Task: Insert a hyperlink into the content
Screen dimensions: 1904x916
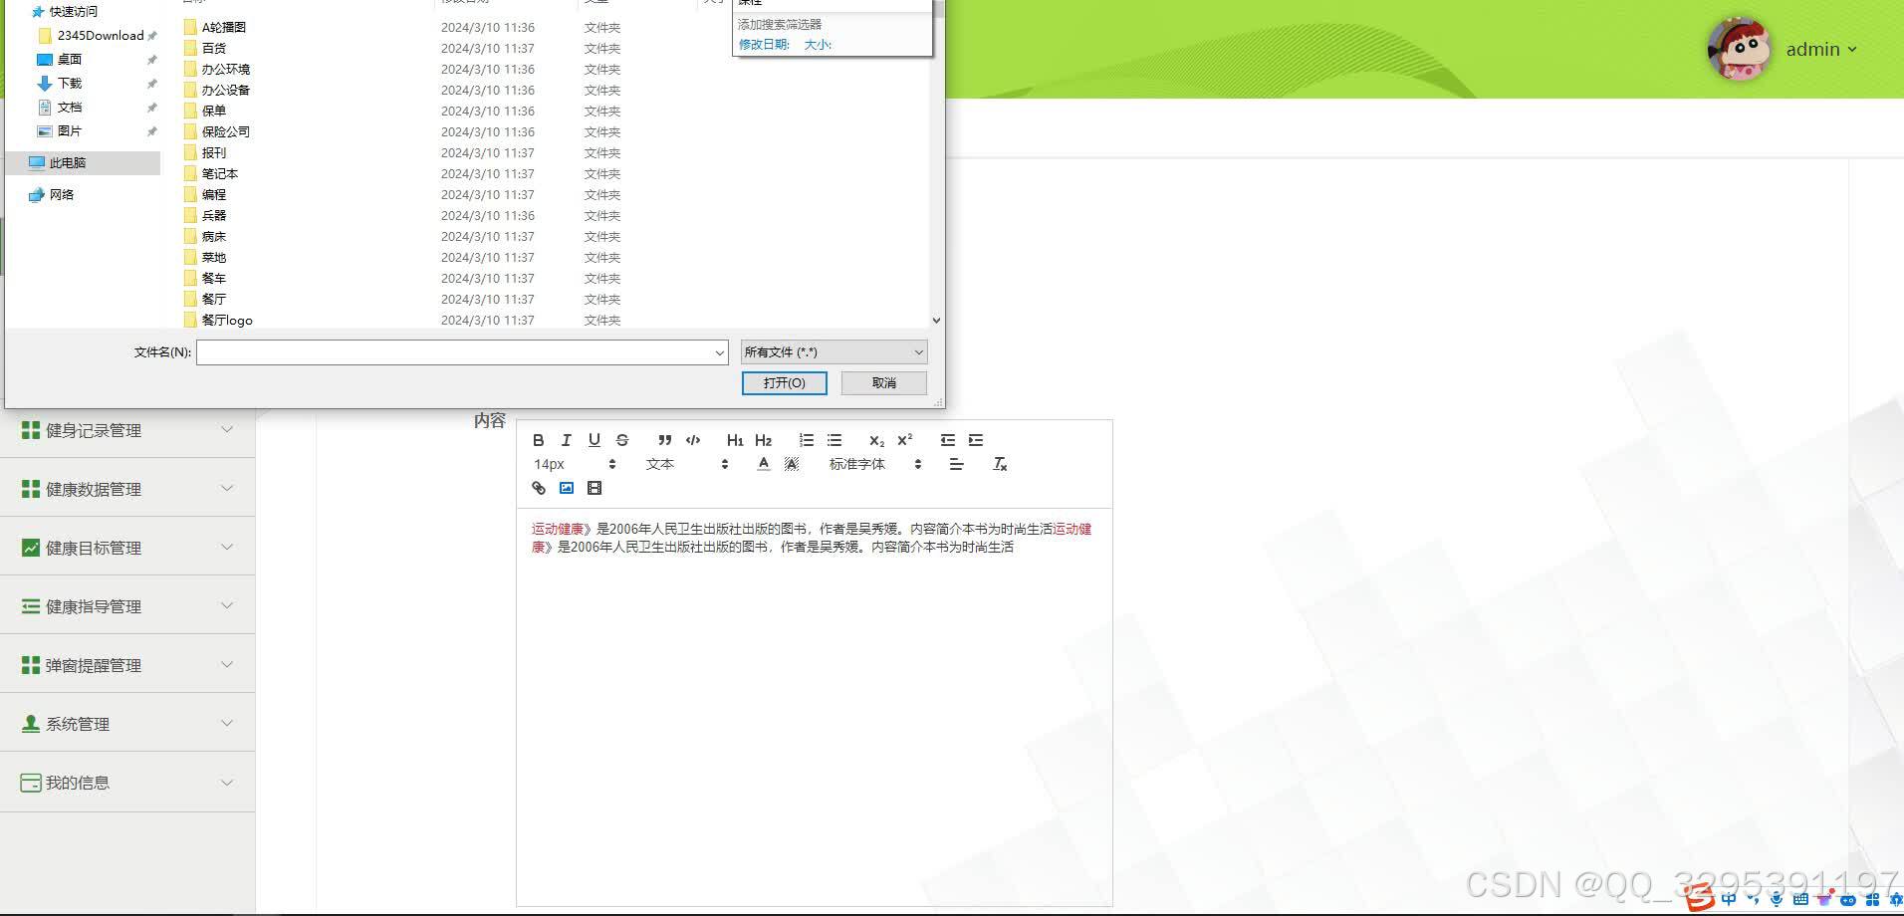Action: 539,488
